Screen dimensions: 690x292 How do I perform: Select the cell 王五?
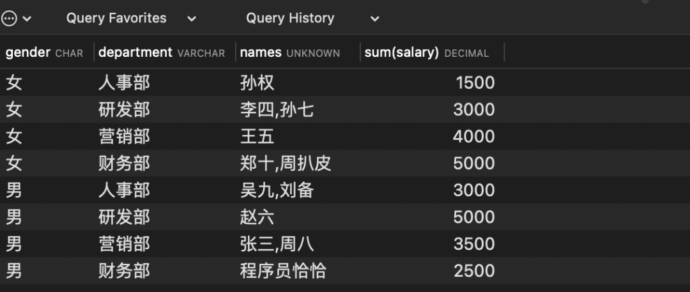257,137
